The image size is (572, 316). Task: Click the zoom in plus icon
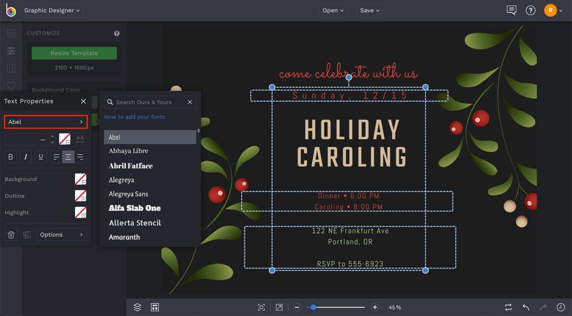pos(375,308)
